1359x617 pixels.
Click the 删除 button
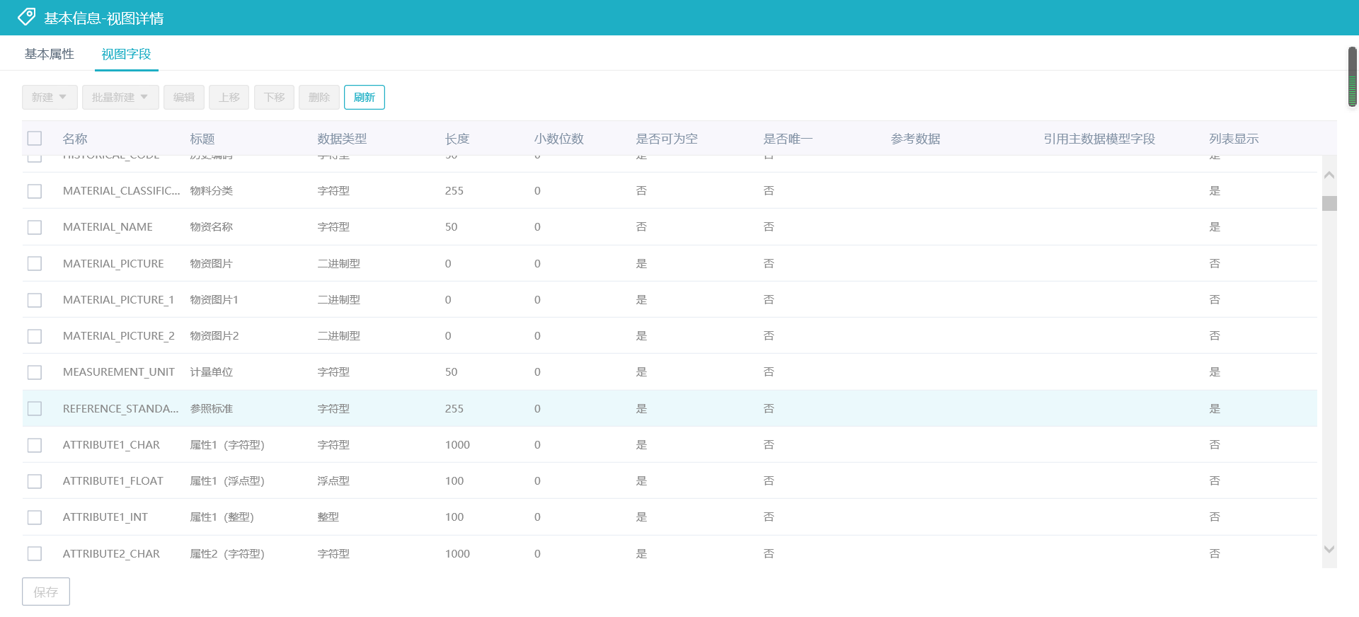click(319, 98)
